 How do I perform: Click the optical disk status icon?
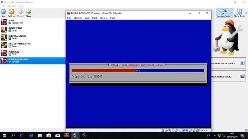click(166, 130)
